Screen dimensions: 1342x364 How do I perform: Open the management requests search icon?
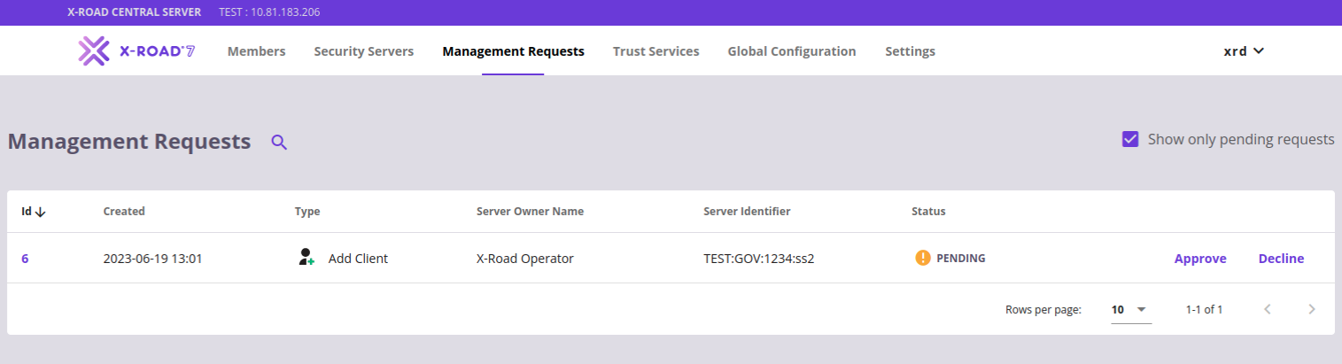[x=279, y=142]
